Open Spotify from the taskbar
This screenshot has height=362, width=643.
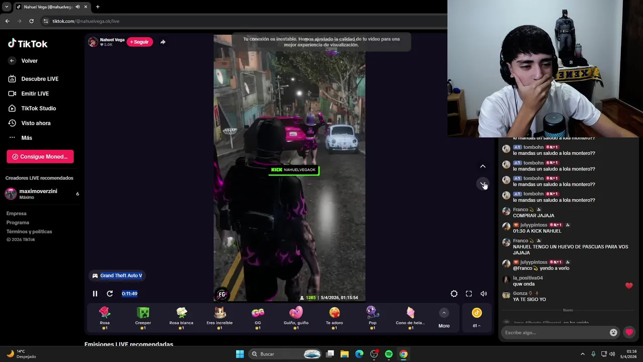coord(389,354)
